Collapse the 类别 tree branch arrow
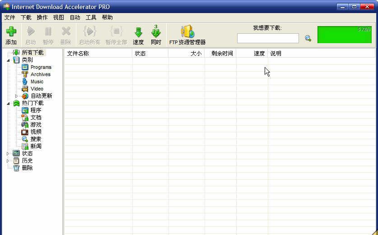The image size is (378, 235). coord(8,60)
